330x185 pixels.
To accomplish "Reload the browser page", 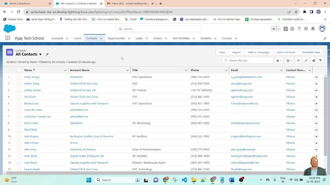I will pos(19,12).
